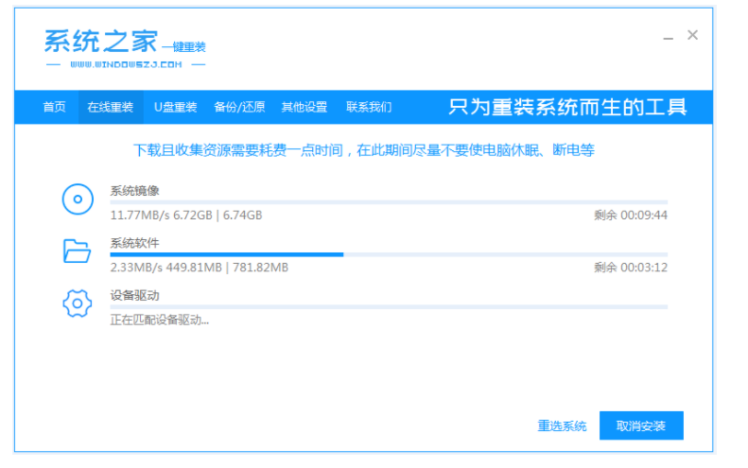
Task: Minimize the installer window
Action: click(666, 36)
